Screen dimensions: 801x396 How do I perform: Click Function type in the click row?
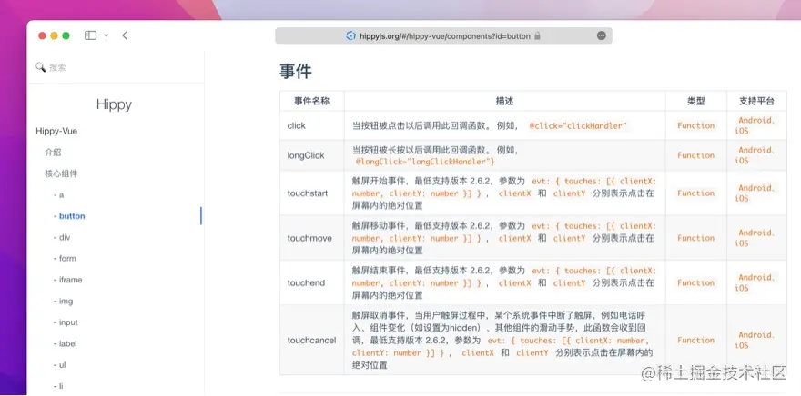[x=695, y=125]
